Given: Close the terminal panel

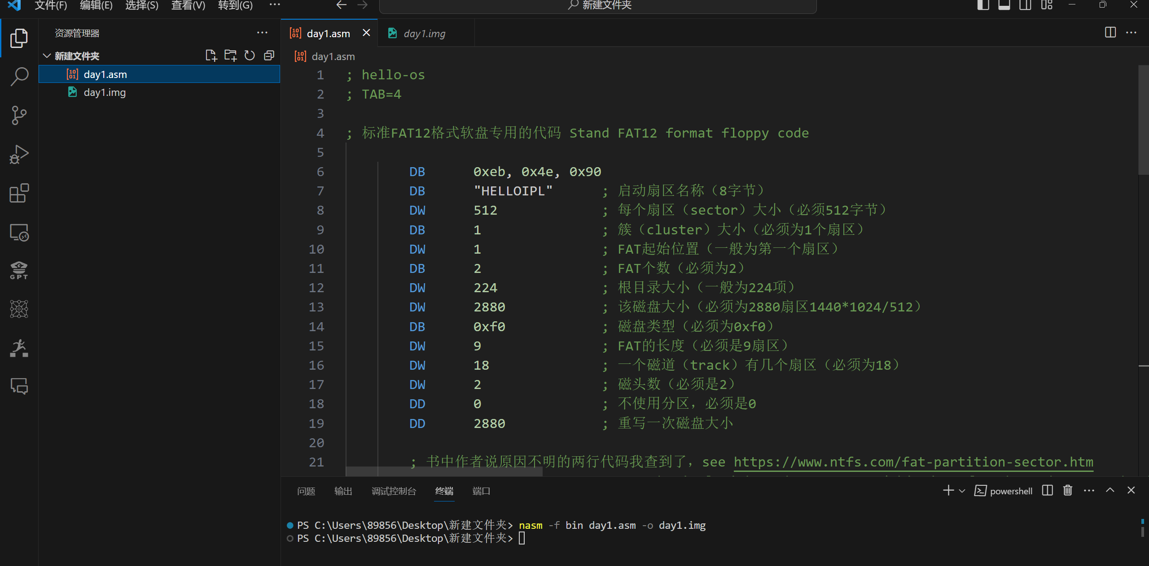Looking at the screenshot, I should [x=1131, y=491].
